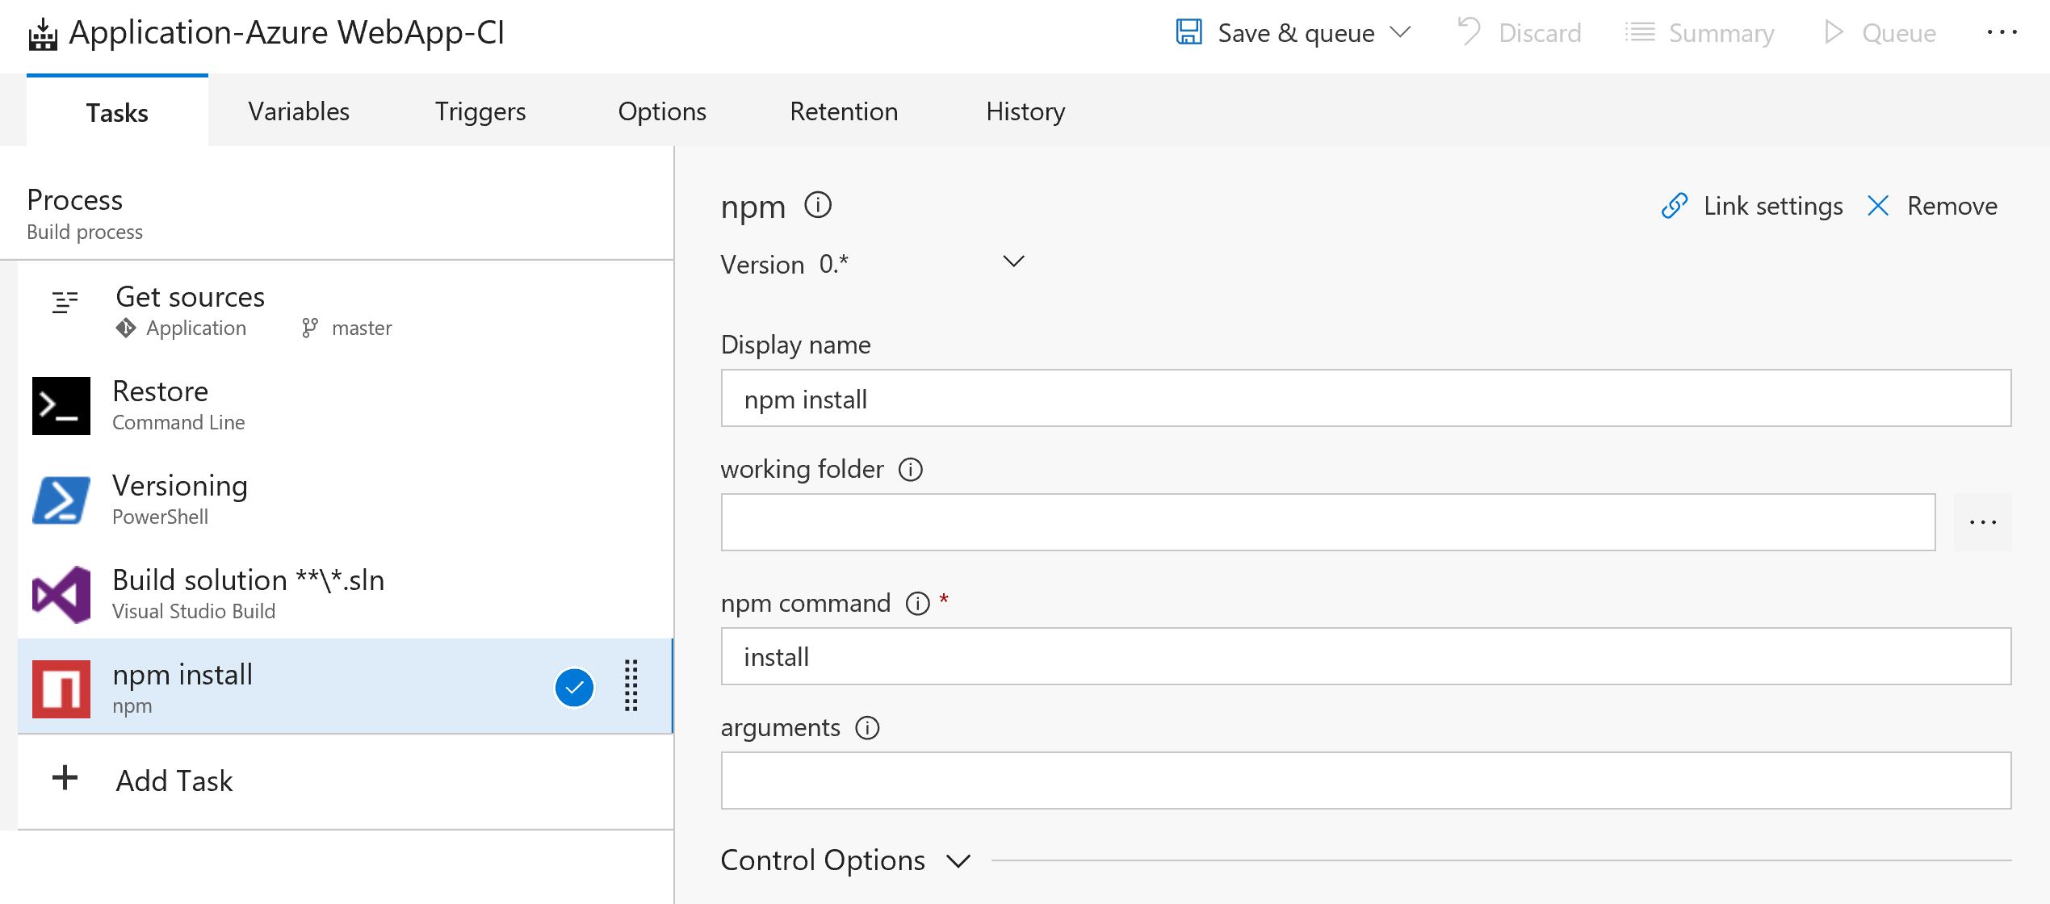Click the Save & queue floppy icon
This screenshot has width=2050, height=904.
pyautogui.click(x=1188, y=32)
